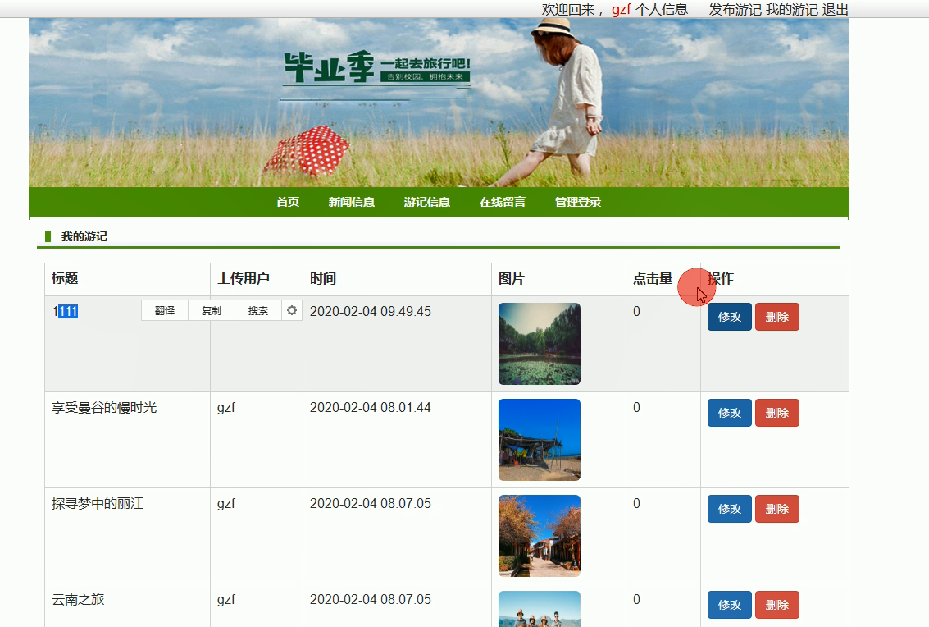Click title text 享受曼谷的慢时光
The image size is (929, 627).
pos(104,408)
